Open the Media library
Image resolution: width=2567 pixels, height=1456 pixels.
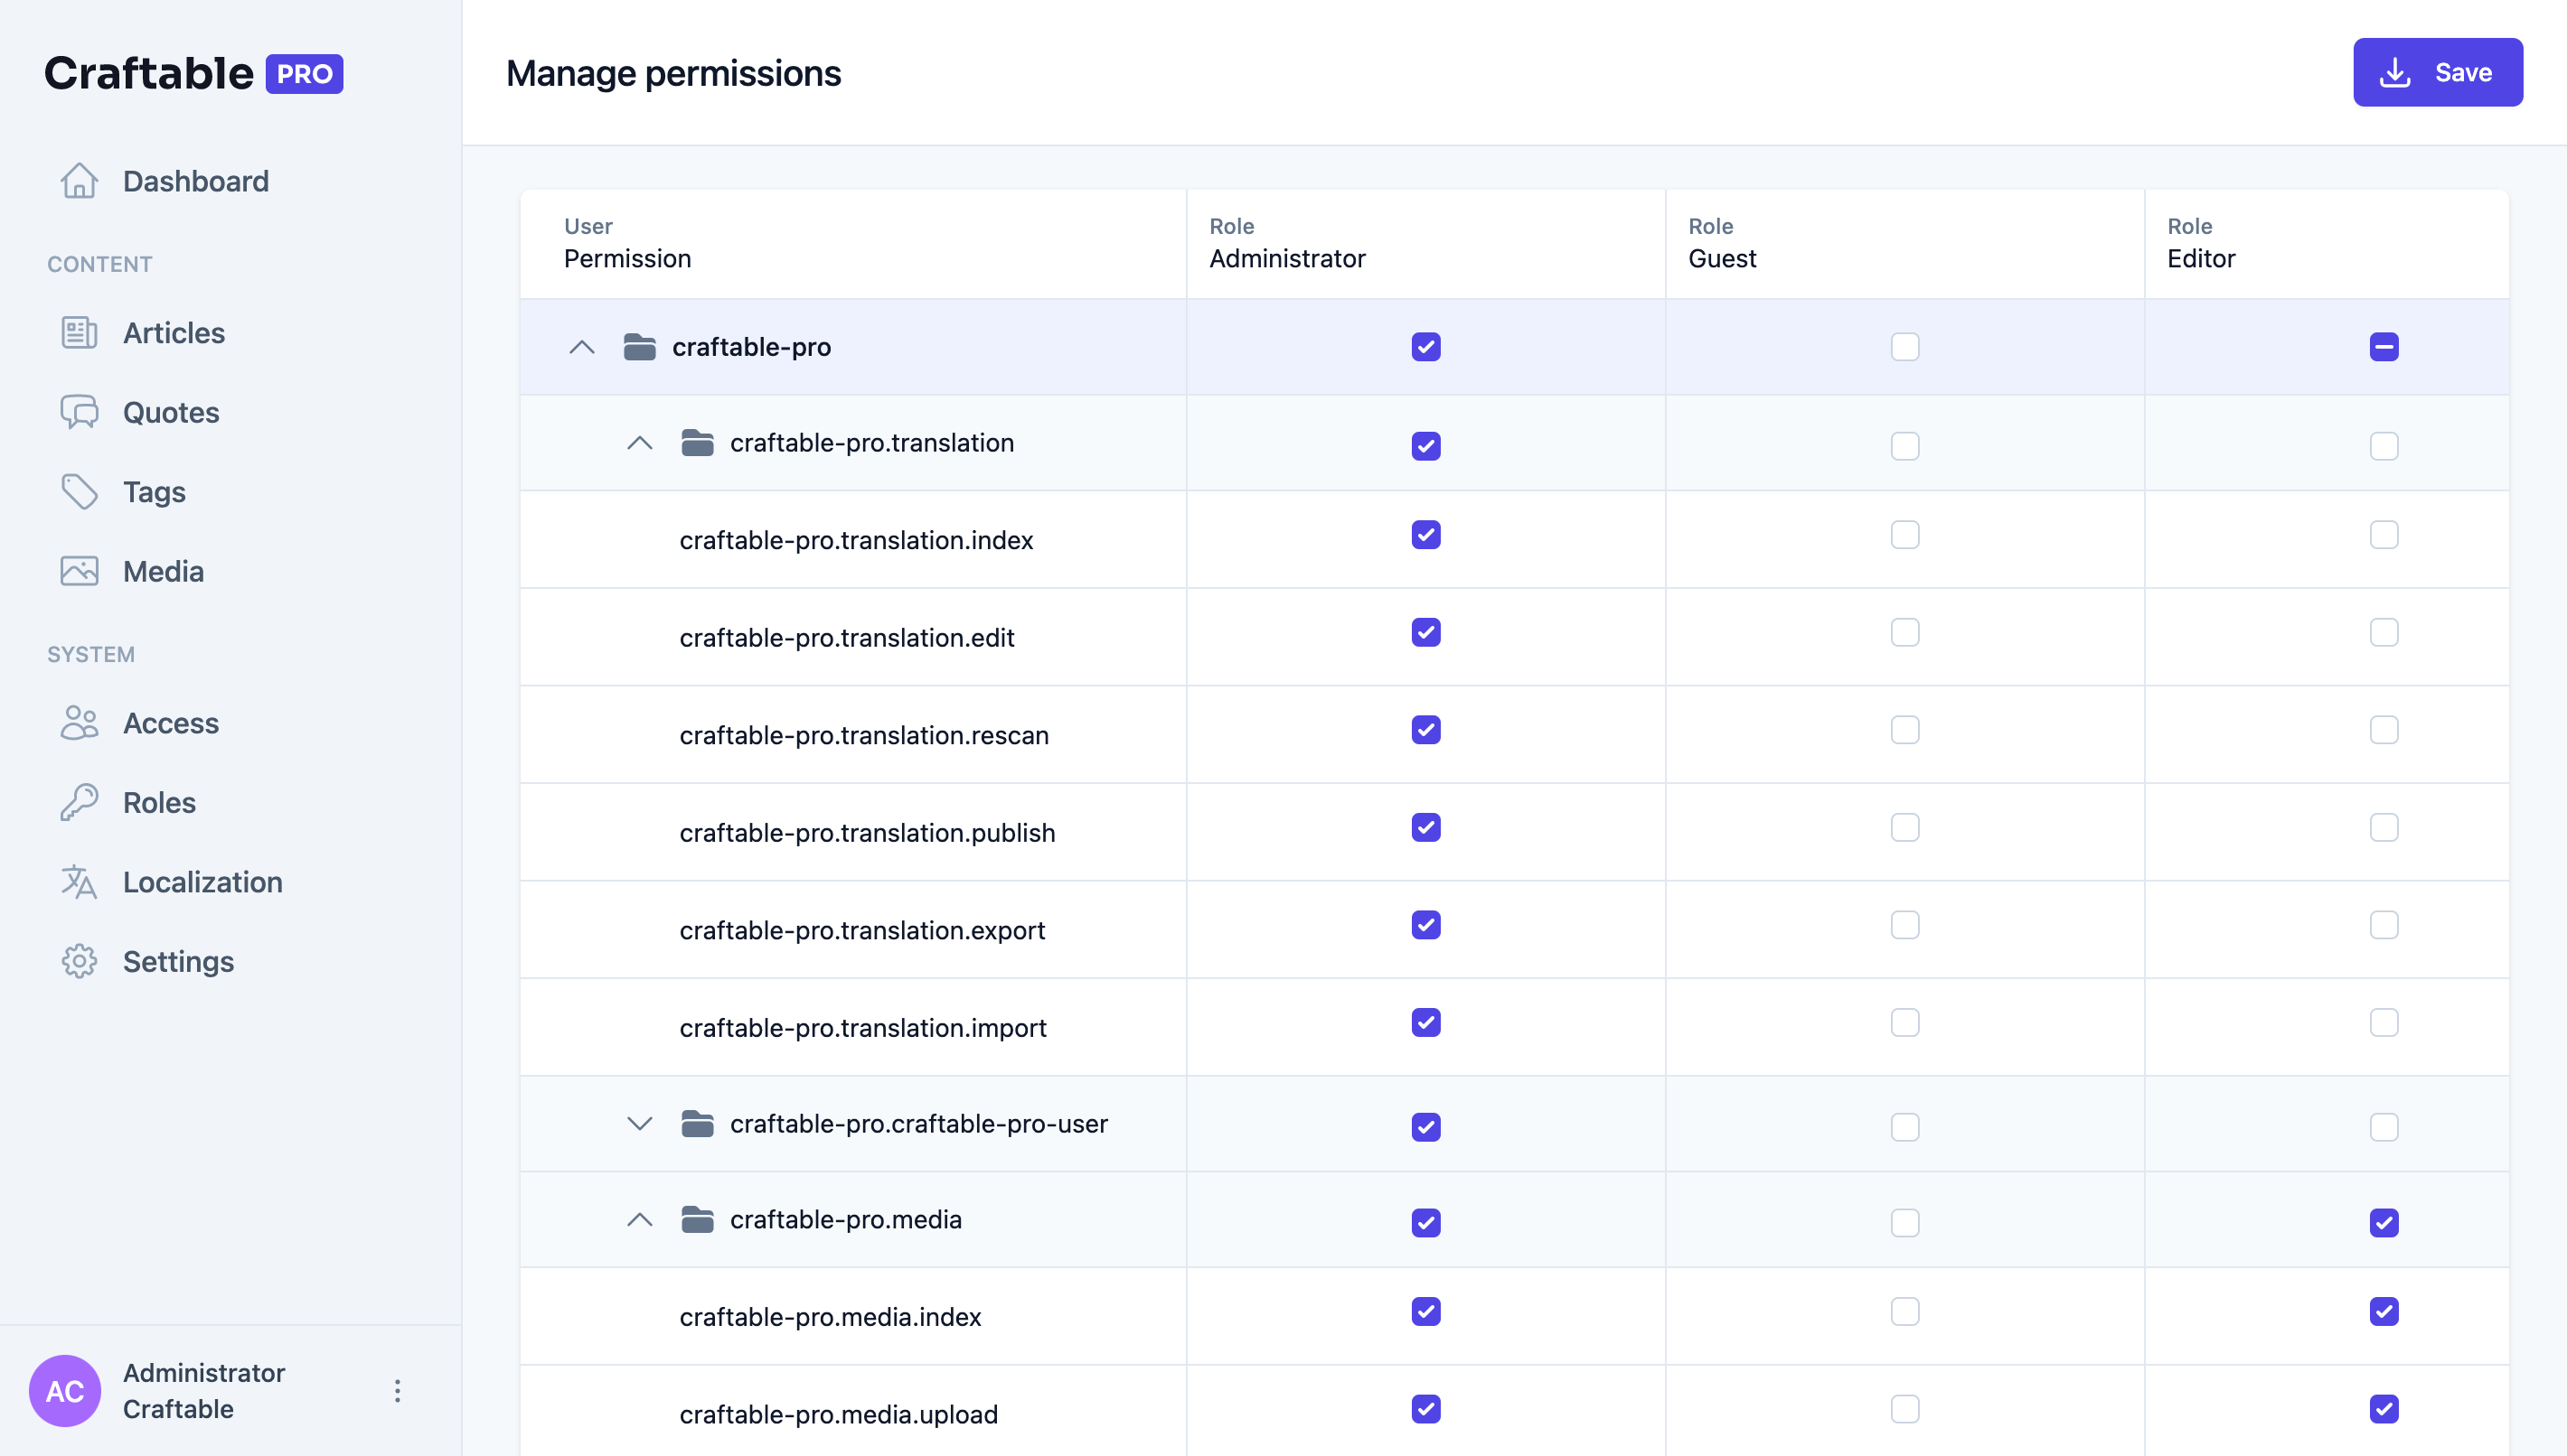point(163,571)
